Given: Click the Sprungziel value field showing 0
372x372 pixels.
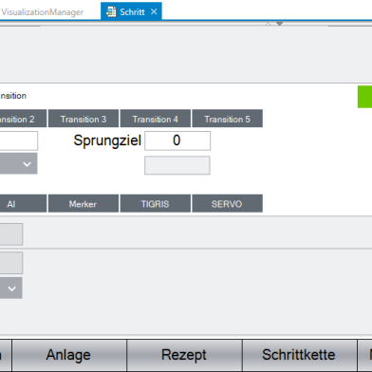Looking at the screenshot, I should [177, 140].
